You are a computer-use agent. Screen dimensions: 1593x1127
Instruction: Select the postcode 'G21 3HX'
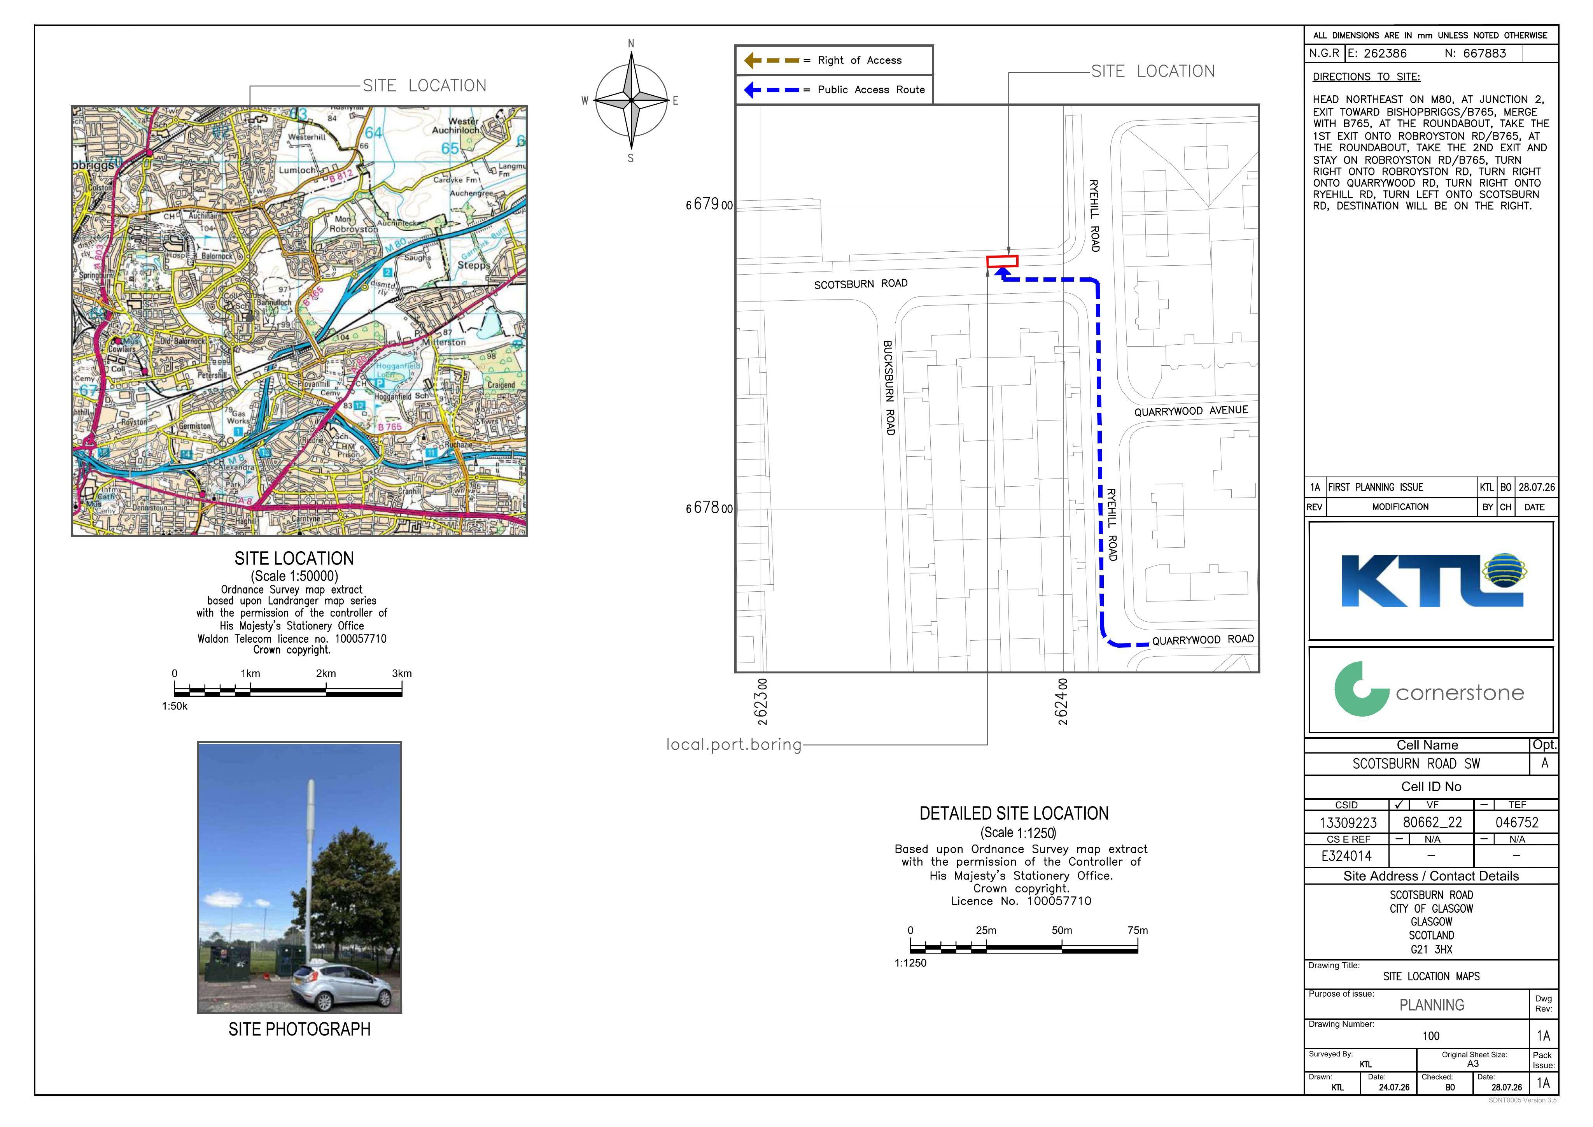[x=1431, y=949]
